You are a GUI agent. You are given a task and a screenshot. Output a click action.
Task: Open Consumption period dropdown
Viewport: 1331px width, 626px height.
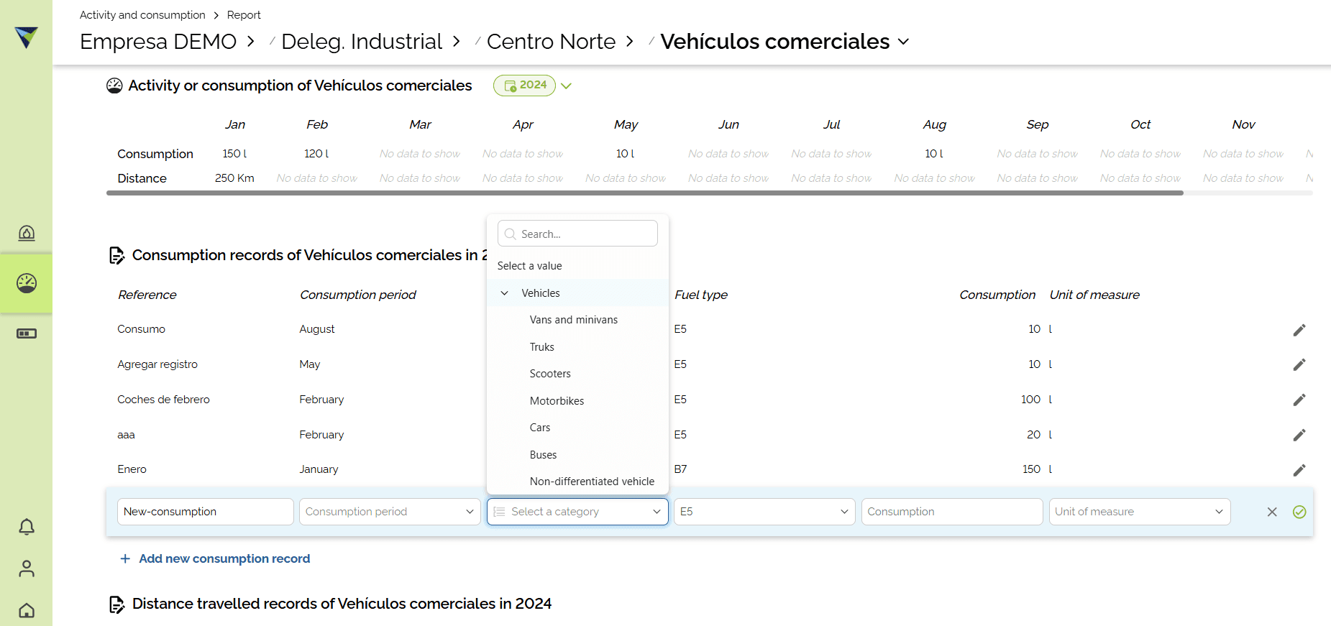(390, 512)
